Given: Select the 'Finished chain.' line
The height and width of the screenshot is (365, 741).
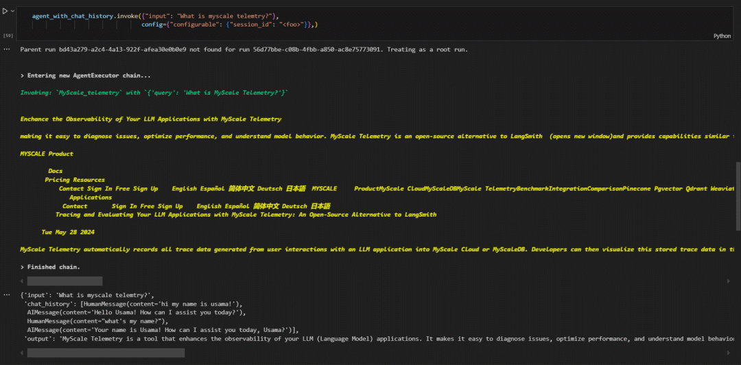Looking at the screenshot, I should point(50,267).
